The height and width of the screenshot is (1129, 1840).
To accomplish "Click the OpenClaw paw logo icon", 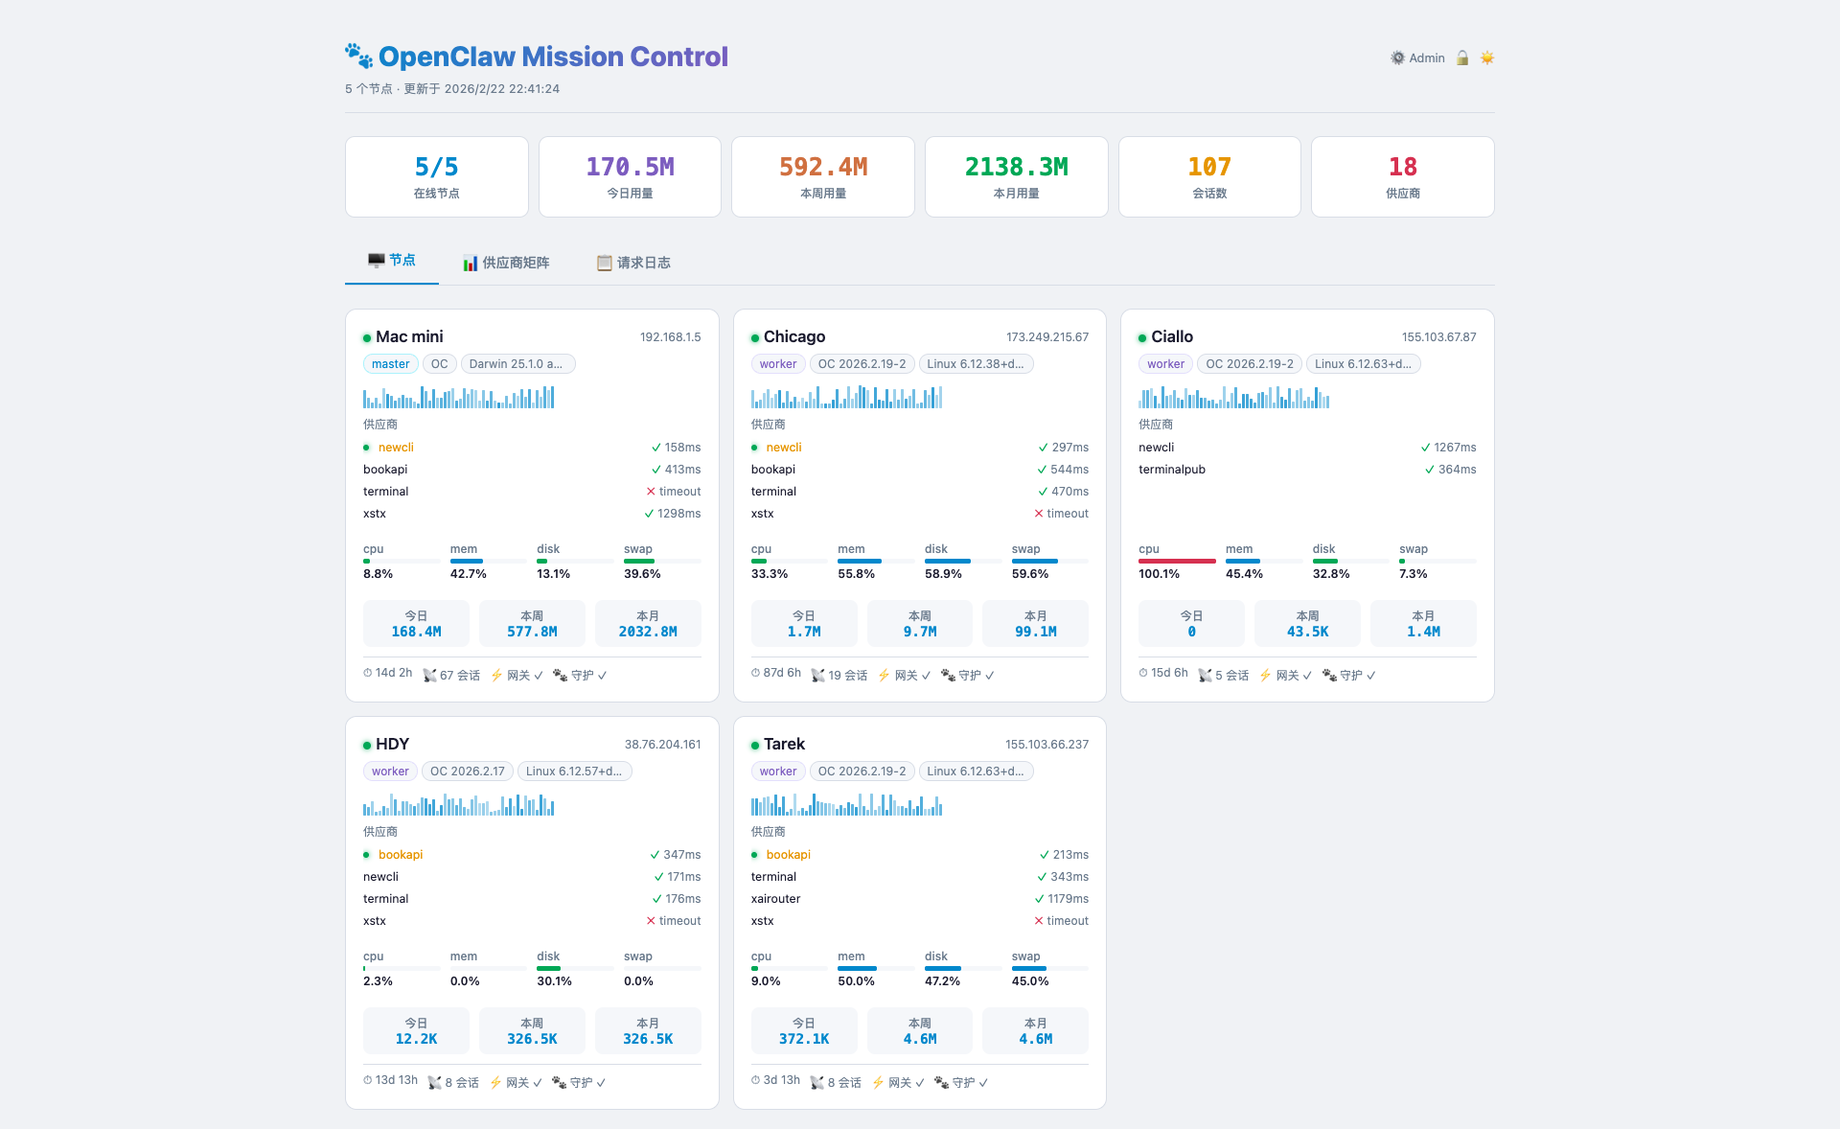I will pos(358,57).
